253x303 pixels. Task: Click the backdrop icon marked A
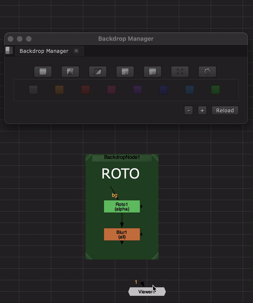[153, 71]
